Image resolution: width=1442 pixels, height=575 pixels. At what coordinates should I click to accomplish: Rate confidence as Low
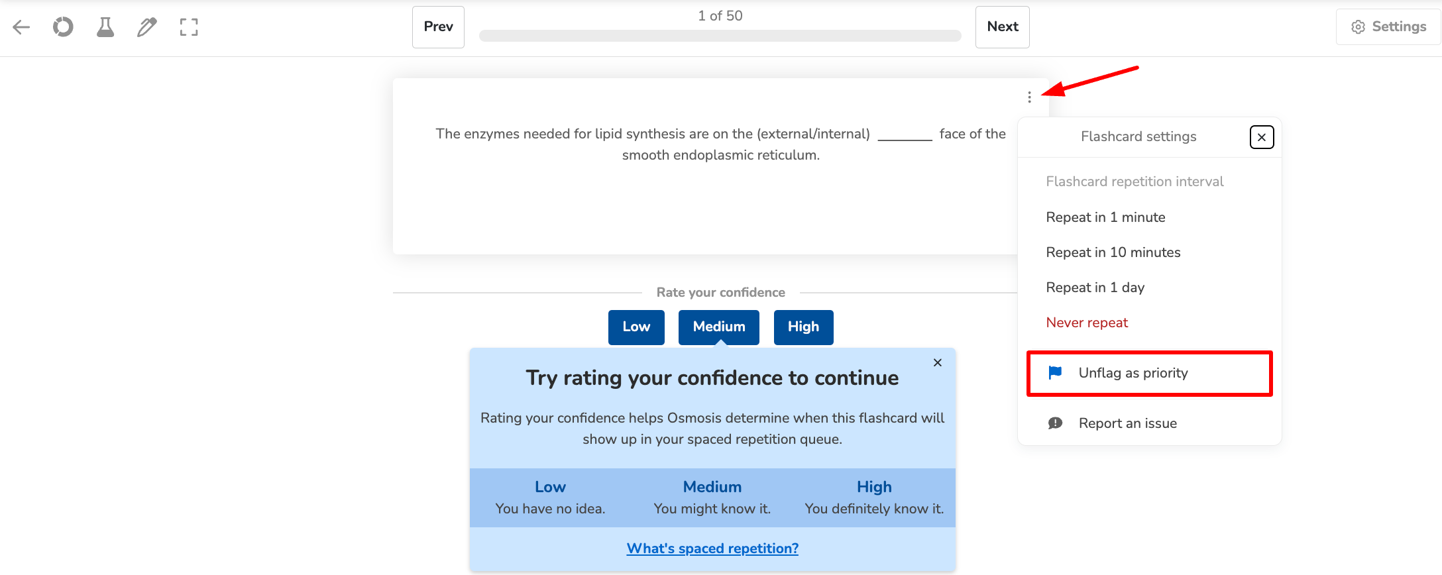pos(636,327)
